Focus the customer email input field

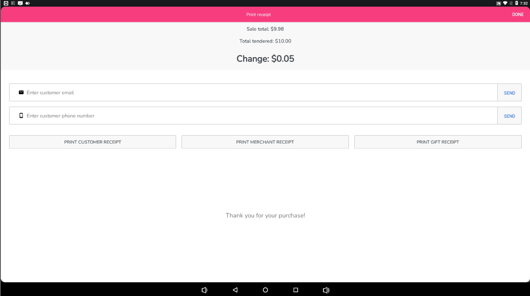[x=260, y=93]
